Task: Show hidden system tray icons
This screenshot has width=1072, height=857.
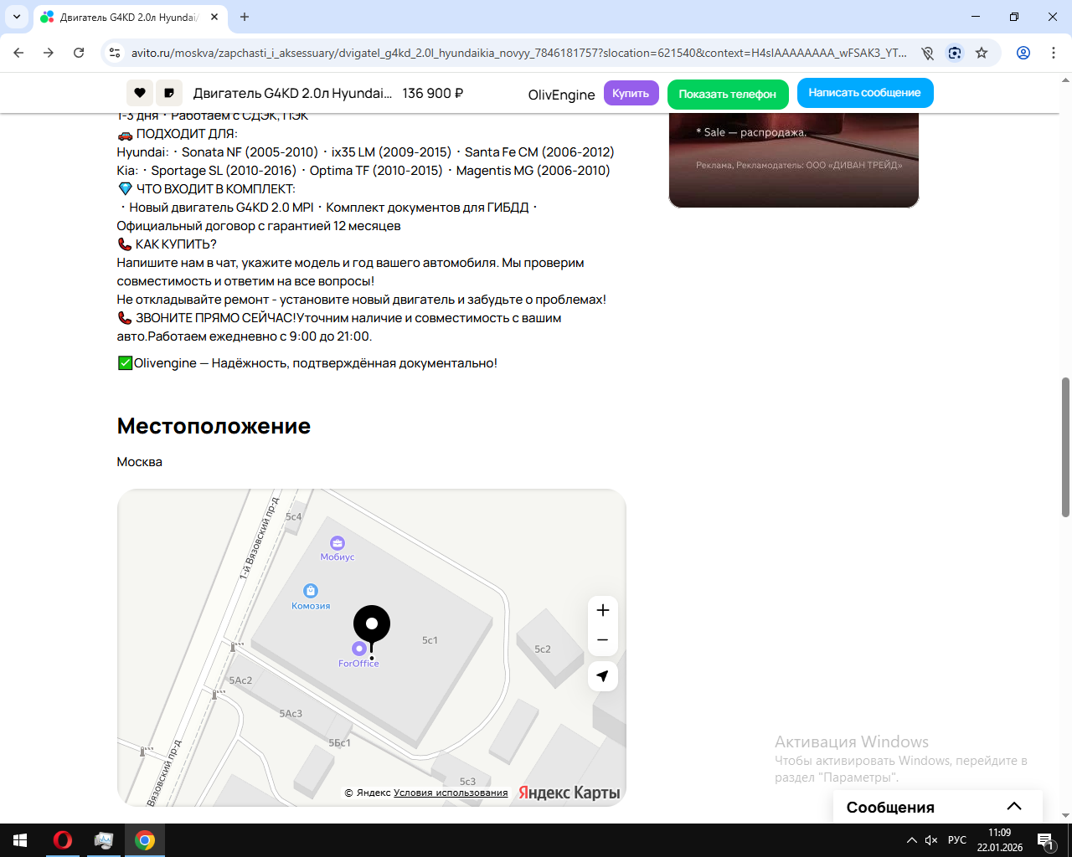Action: point(911,840)
